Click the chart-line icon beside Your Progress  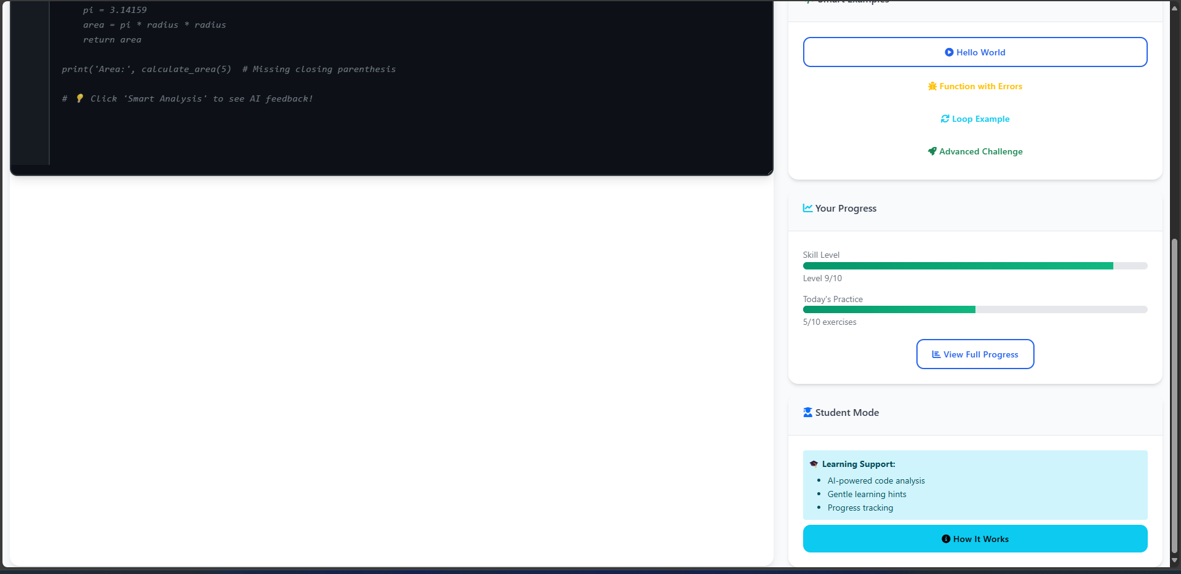[x=807, y=208]
